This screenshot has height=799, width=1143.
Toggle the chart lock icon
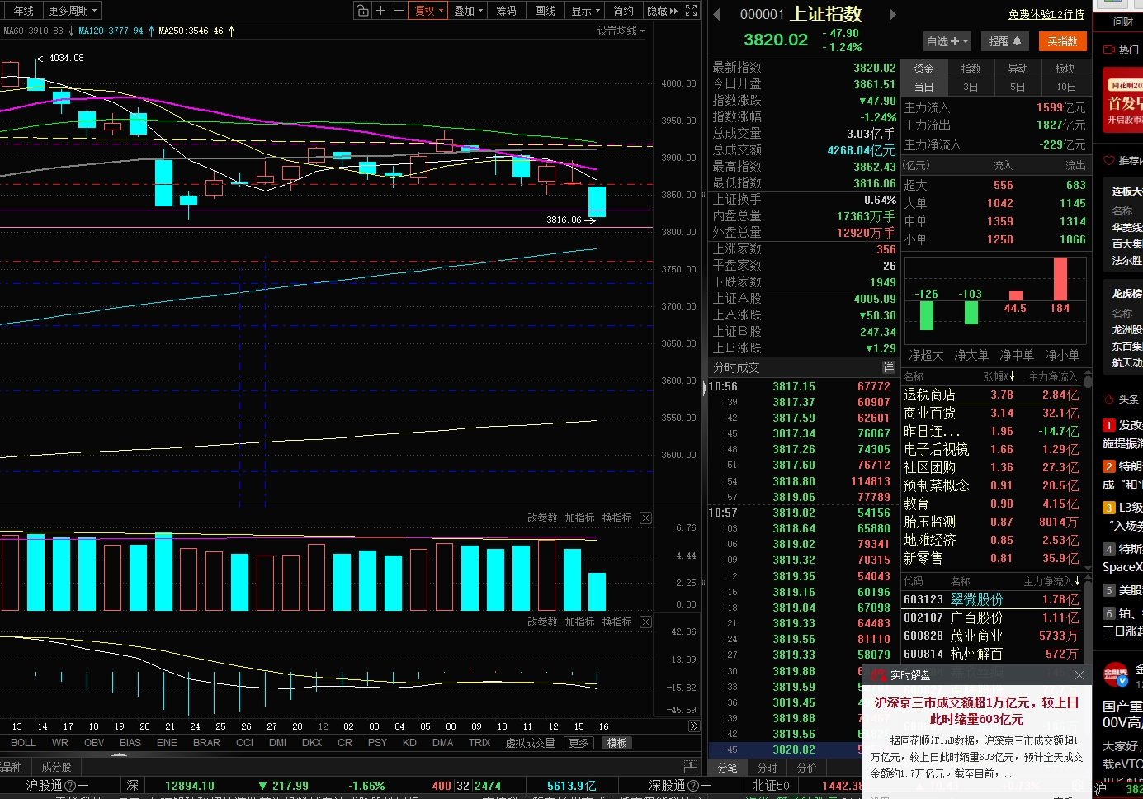point(363,11)
